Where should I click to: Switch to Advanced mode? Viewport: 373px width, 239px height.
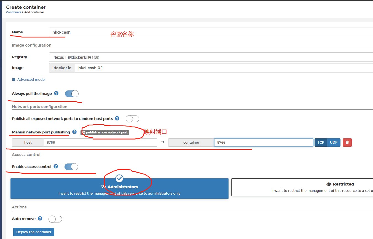31,79
